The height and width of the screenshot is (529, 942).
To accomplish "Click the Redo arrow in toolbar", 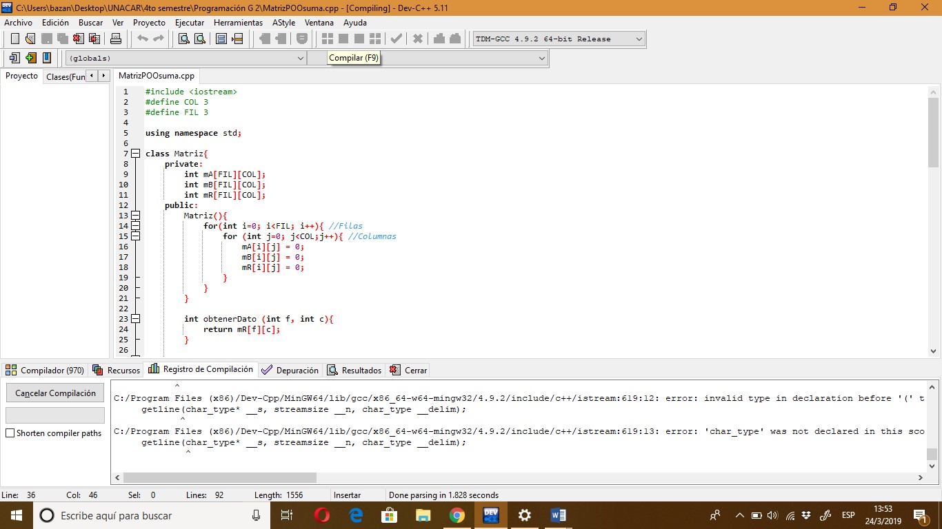I will (159, 39).
